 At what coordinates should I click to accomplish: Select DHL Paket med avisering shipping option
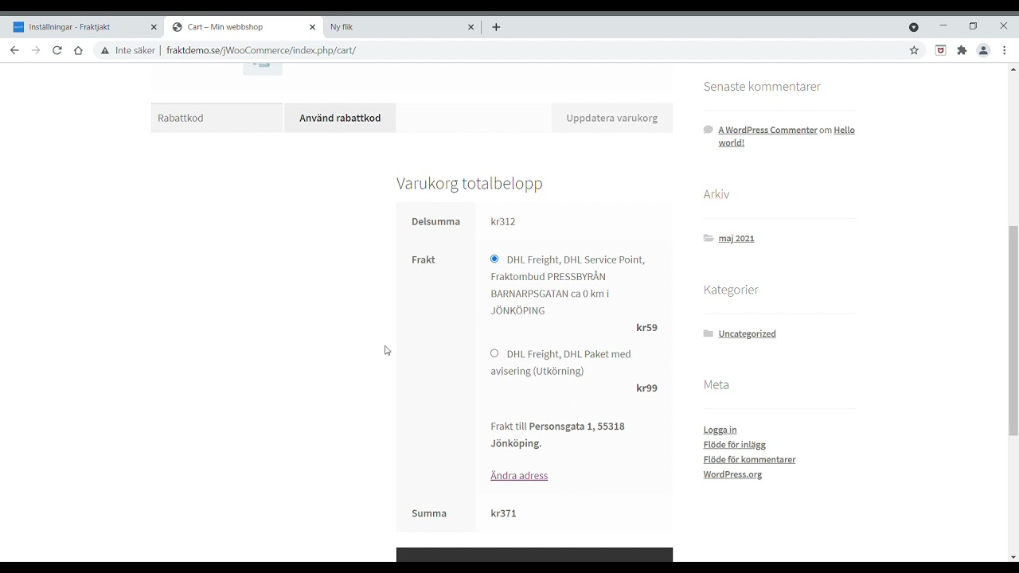pos(494,353)
